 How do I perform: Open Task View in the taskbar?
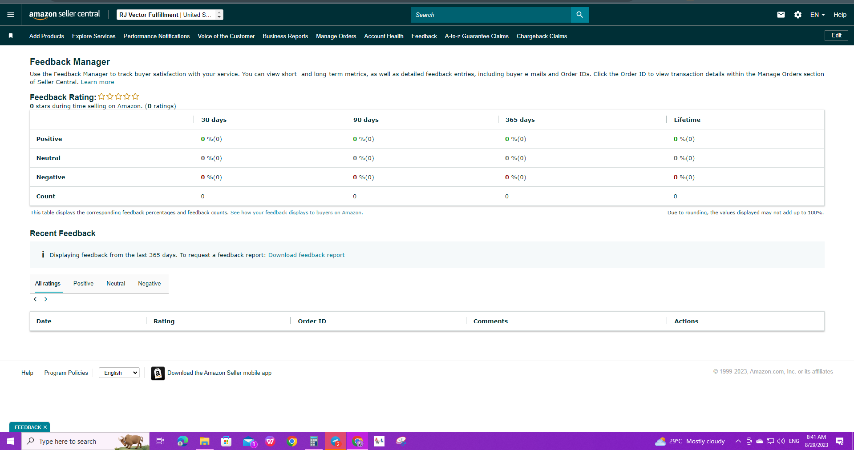pos(160,441)
